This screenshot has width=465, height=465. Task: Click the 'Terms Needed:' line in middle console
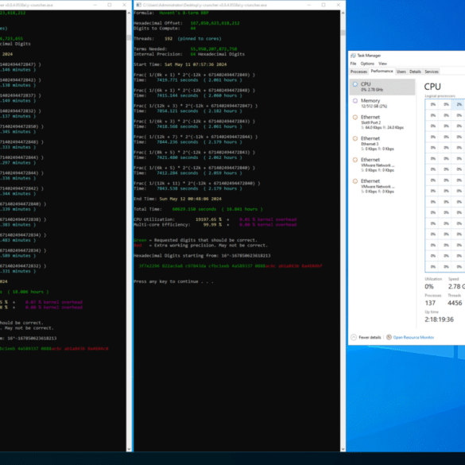click(185, 49)
